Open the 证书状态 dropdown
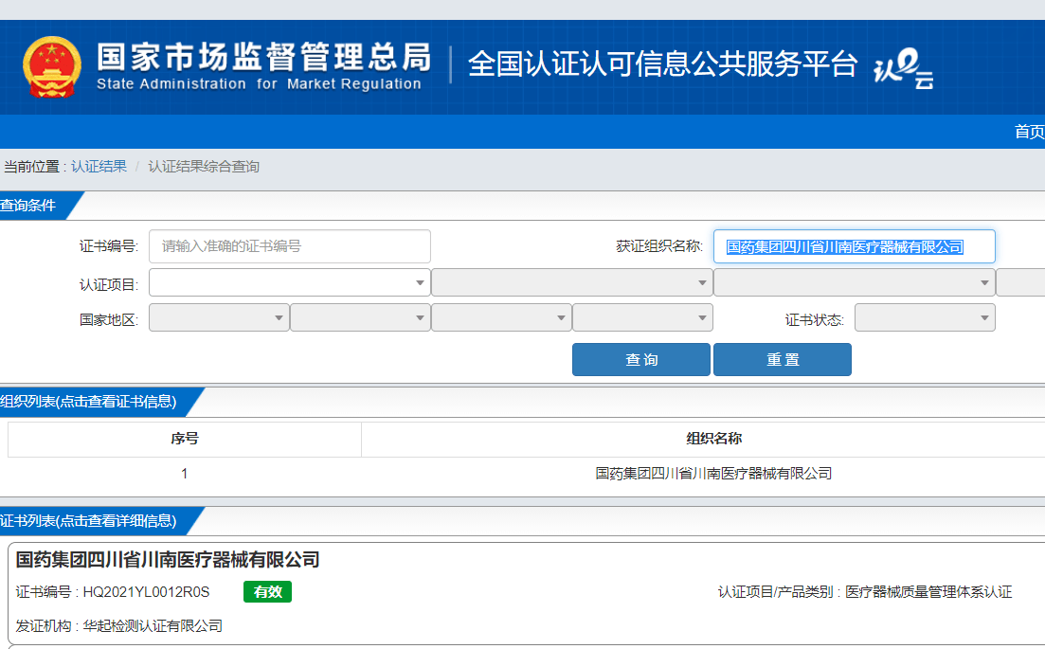The width and height of the screenshot is (1045, 649). [925, 317]
